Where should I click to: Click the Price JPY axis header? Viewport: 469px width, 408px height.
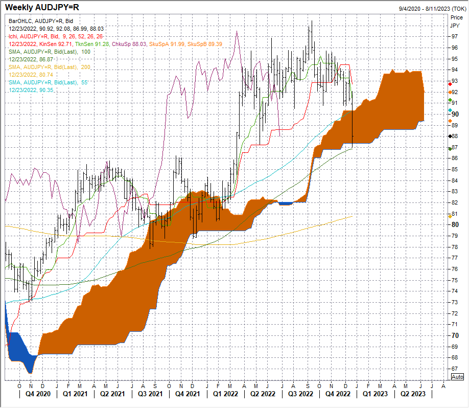456,21
